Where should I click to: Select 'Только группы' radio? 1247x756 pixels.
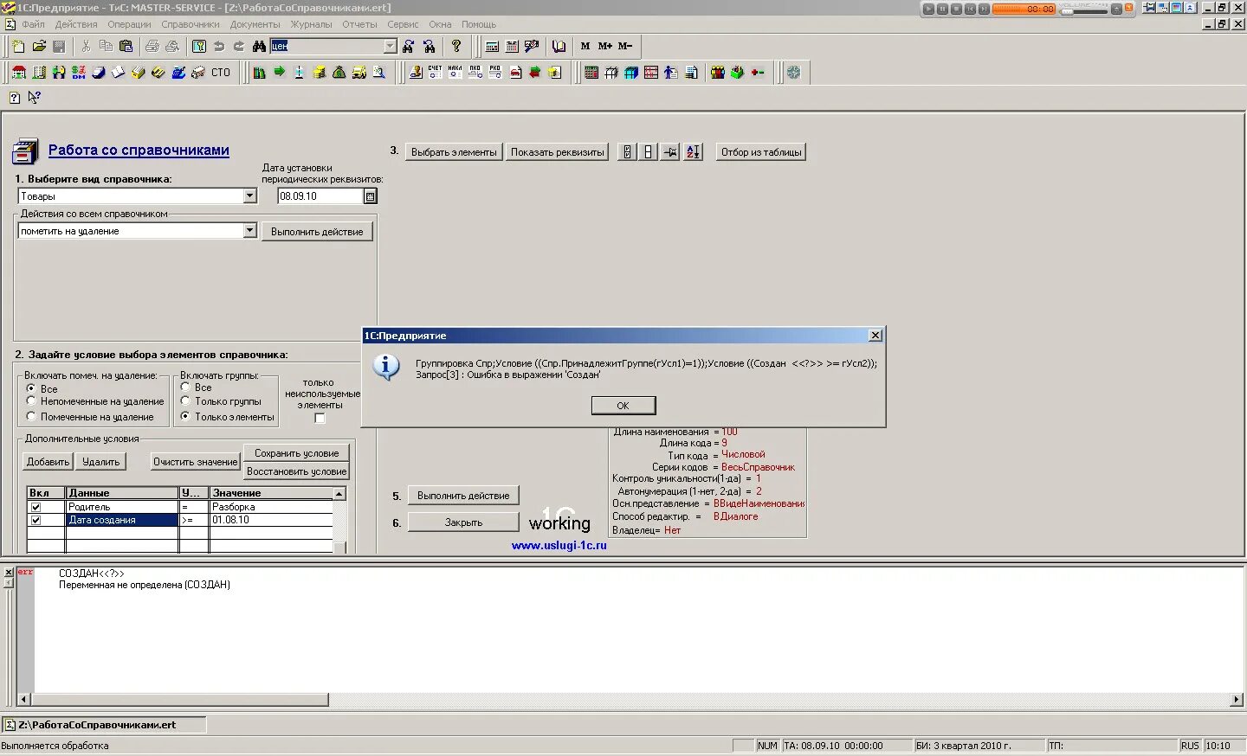pos(185,400)
